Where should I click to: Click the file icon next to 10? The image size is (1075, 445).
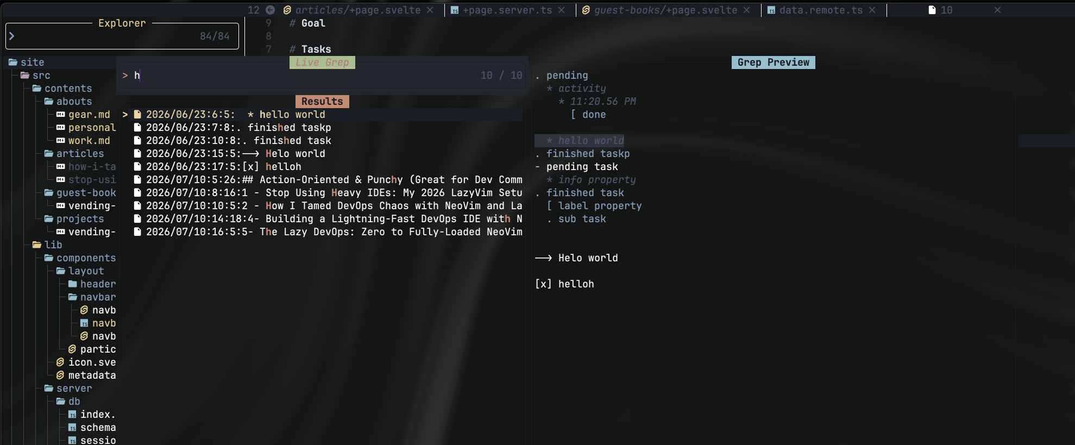click(932, 10)
